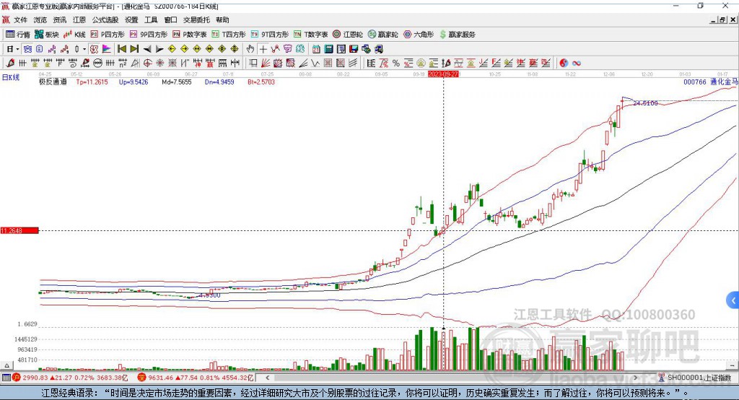Viewport: 739px width, 400px height.
Task: Jump to first bar icon
Action: coord(122,49)
